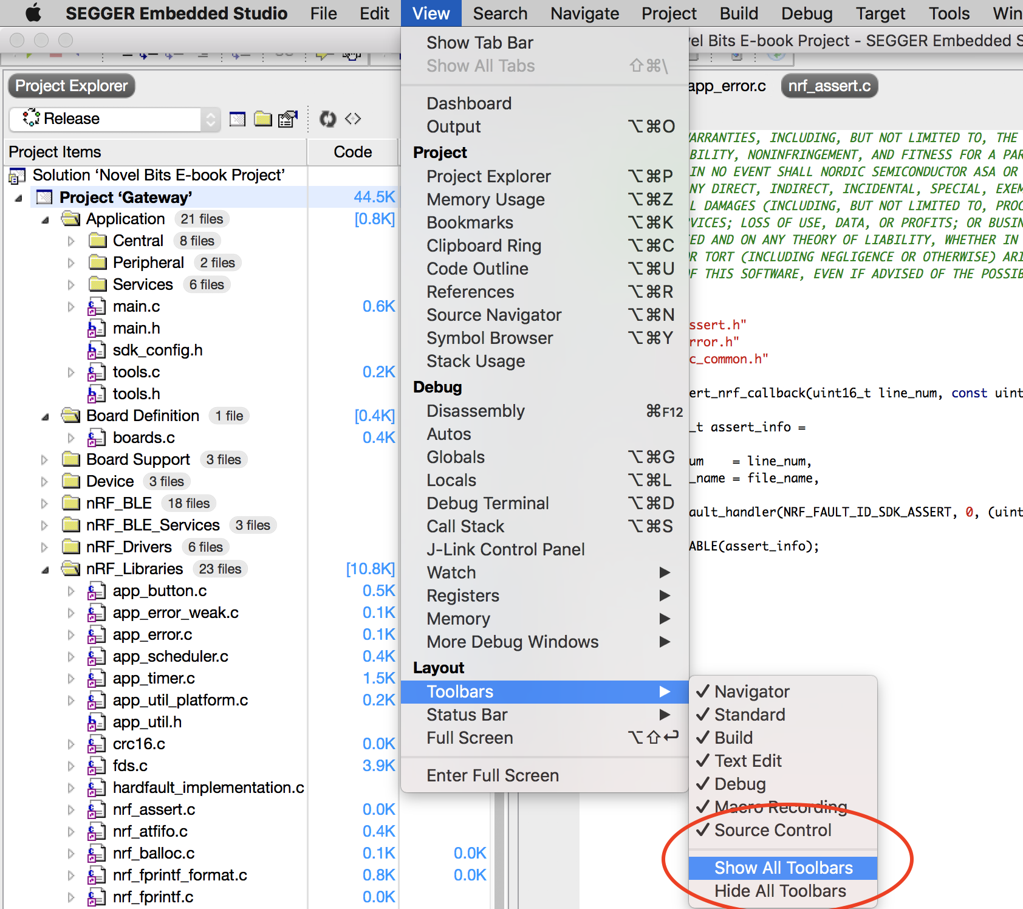Click the Peripheral folder icon
The image size is (1023, 909).
tap(98, 262)
